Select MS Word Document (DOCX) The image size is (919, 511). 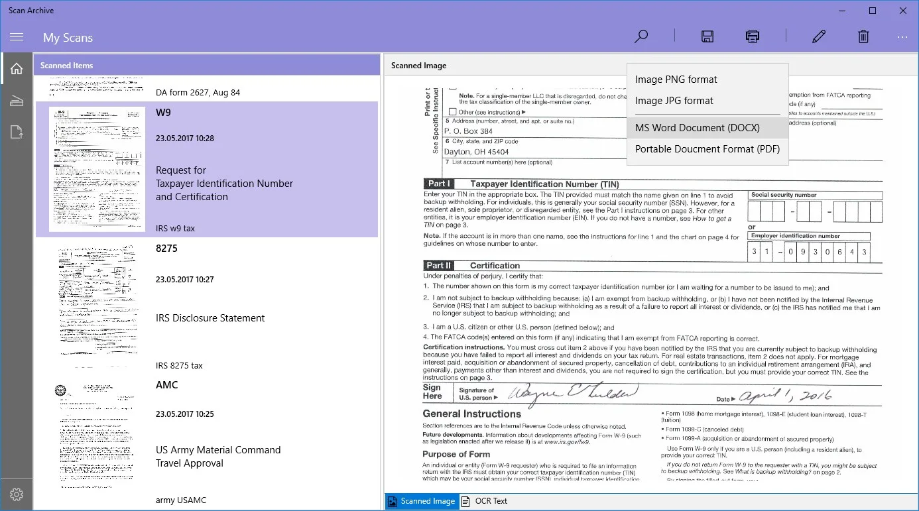click(x=707, y=127)
